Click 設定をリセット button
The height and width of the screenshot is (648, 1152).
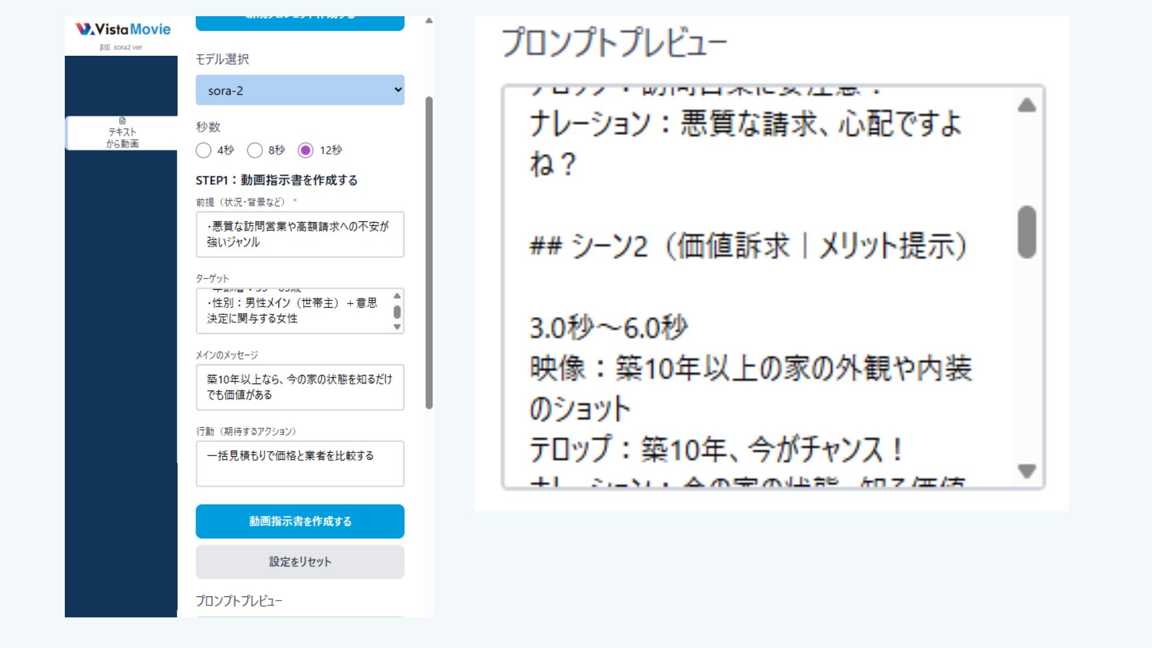(299, 562)
